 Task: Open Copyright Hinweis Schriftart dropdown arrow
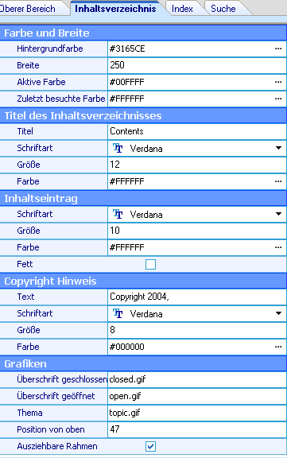point(278,313)
